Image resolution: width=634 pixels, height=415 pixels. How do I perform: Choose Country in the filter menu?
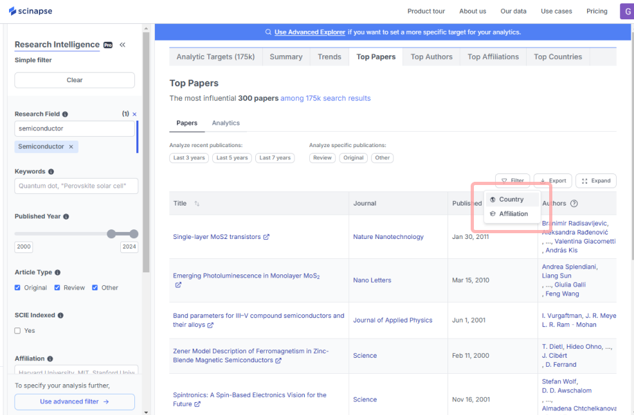(x=512, y=200)
